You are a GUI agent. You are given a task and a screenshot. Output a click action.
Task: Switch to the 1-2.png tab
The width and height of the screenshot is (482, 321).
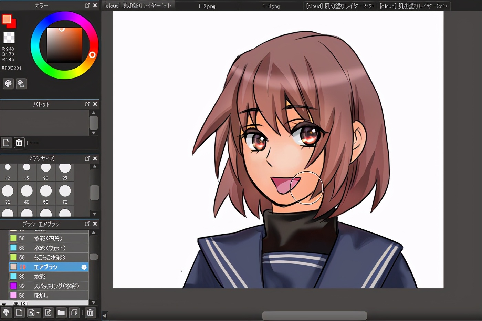tap(207, 6)
